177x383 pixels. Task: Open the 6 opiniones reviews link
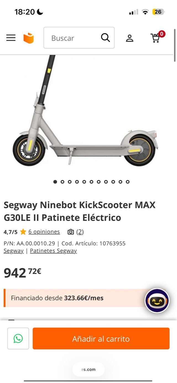pyautogui.click(x=44, y=232)
